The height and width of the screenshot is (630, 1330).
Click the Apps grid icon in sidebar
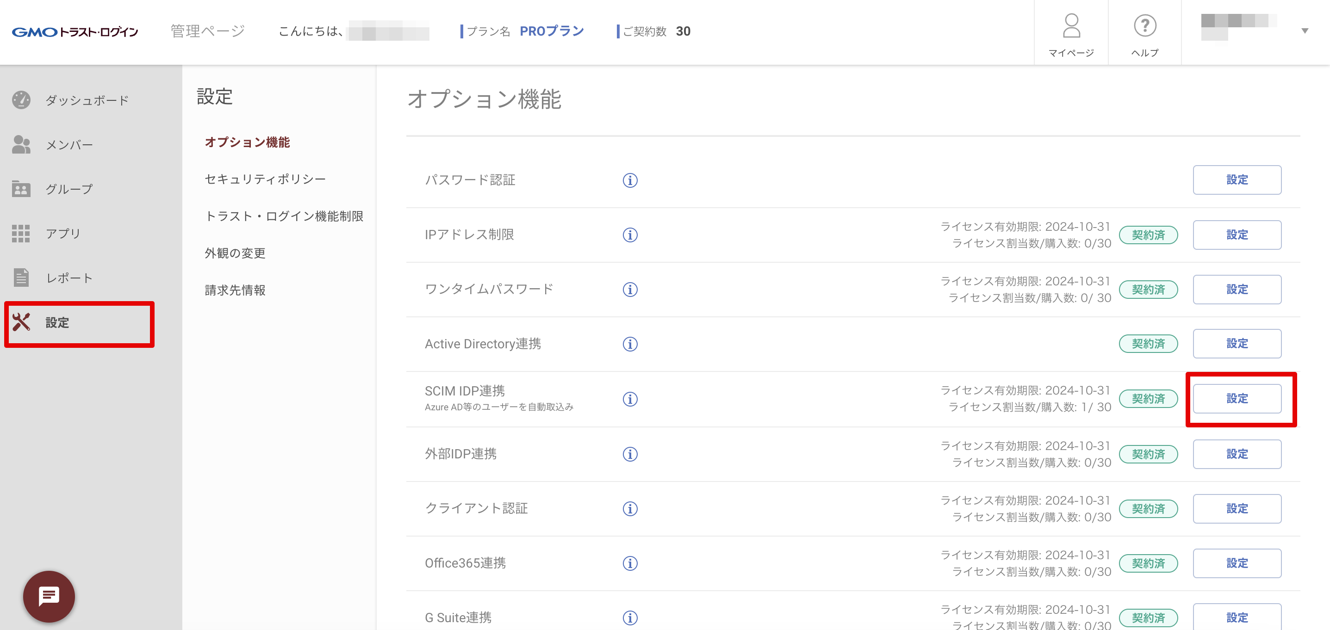21,233
